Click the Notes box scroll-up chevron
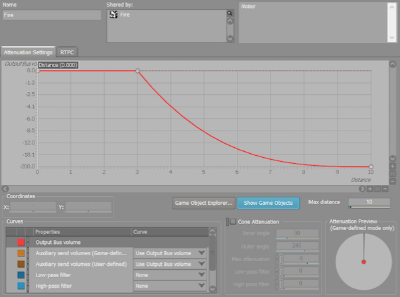This screenshot has width=400, height=297. 392,7
